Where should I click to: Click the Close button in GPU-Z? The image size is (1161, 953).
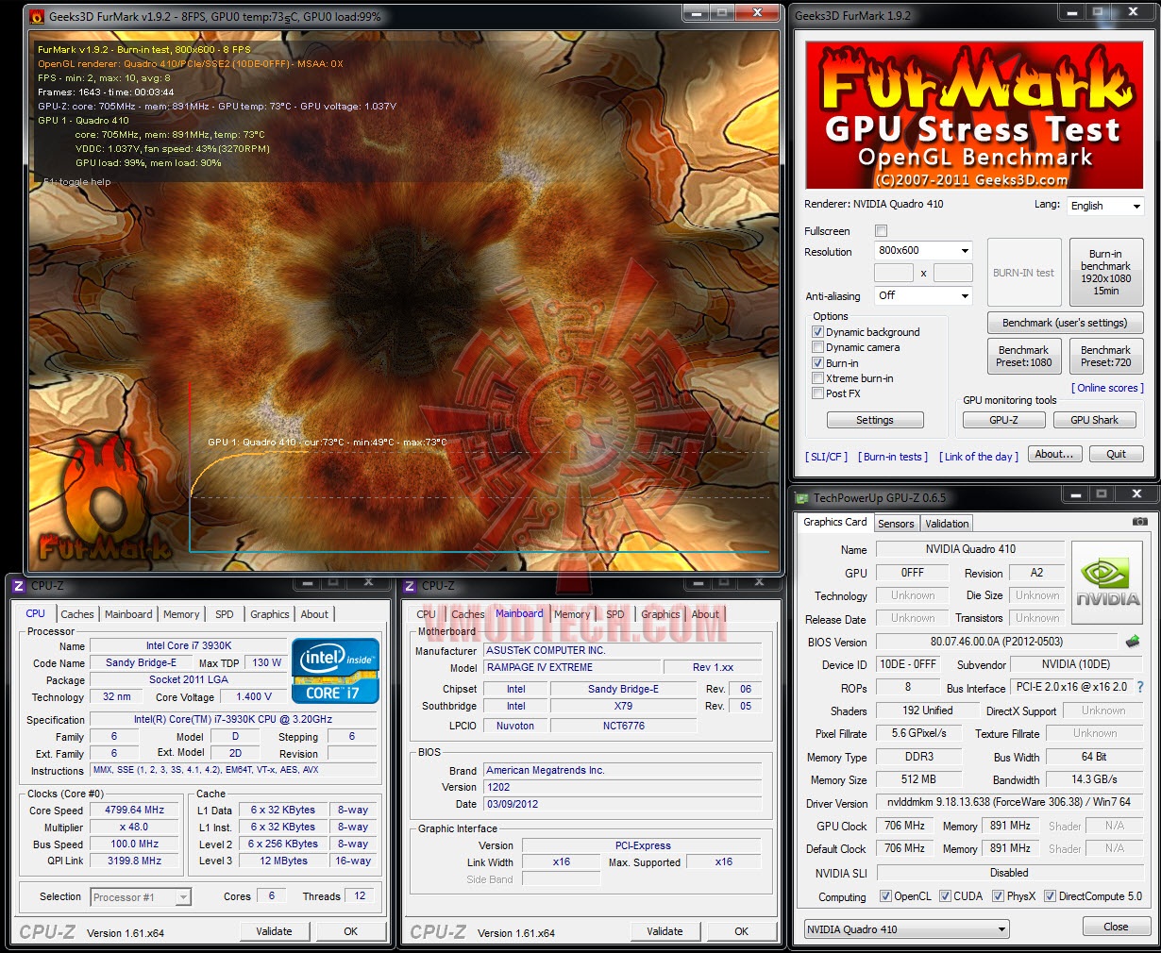point(1116,927)
